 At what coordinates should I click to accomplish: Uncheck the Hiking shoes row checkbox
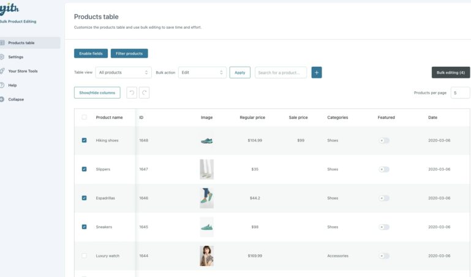point(84,140)
